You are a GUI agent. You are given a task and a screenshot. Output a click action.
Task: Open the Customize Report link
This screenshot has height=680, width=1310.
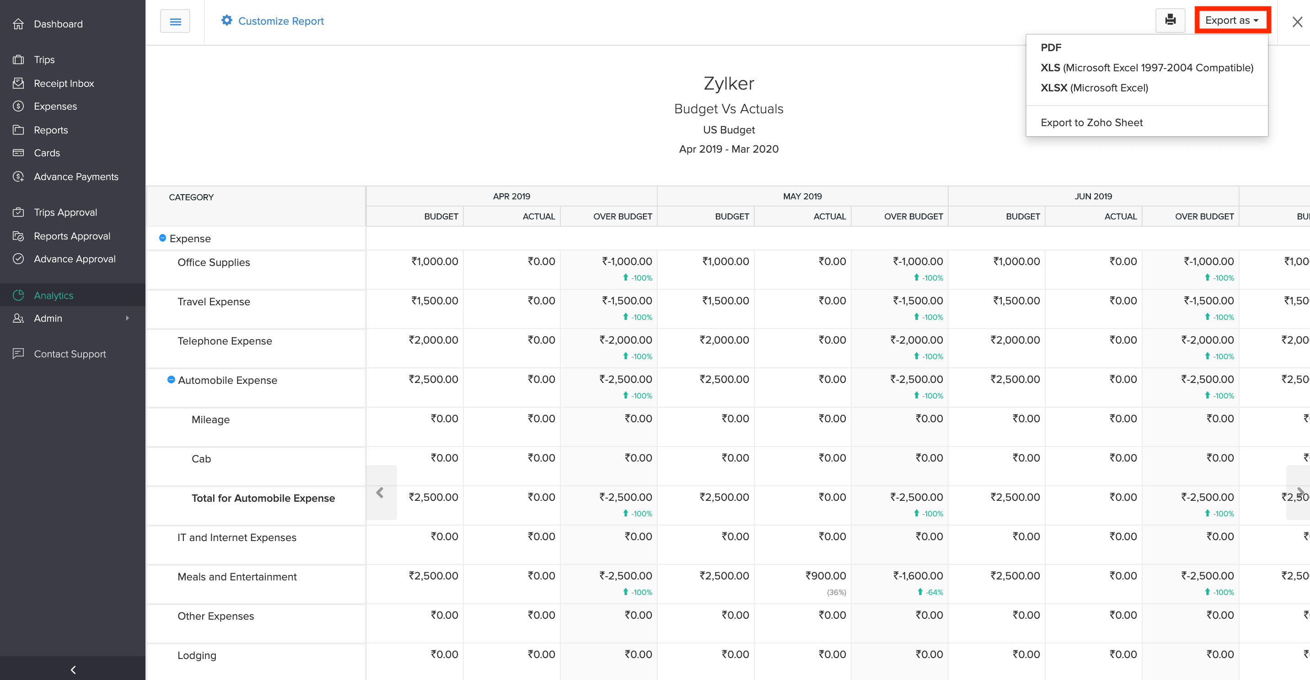[281, 21]
